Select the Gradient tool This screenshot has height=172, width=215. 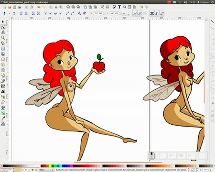coord(3,113)
